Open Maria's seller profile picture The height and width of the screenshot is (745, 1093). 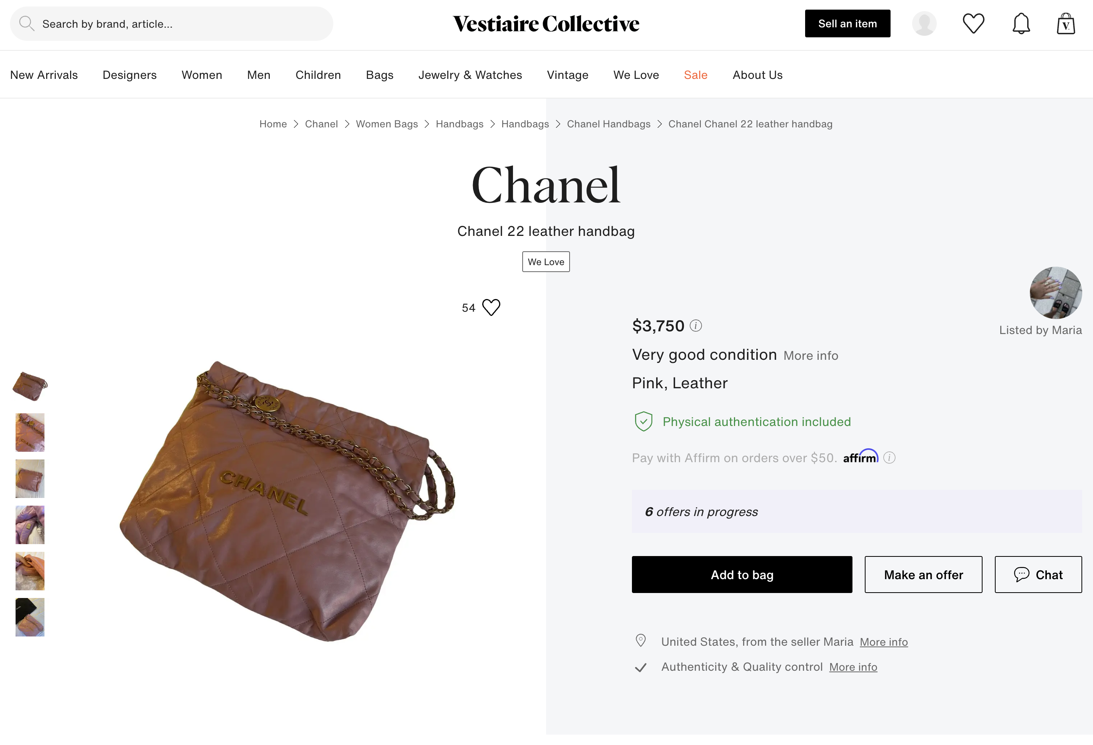tap(1055, 292)
